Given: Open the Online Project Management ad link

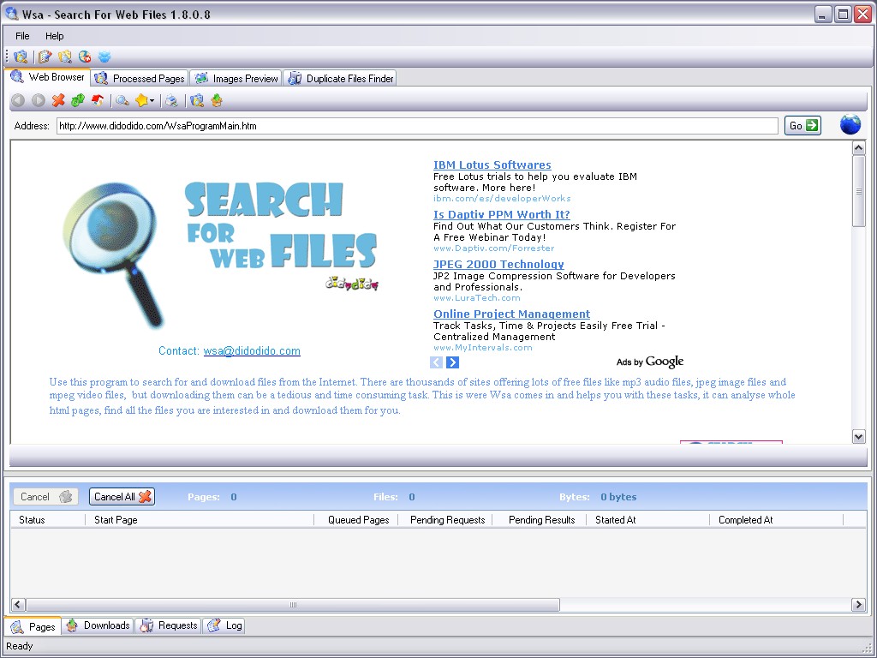Looking at the screenshot, I should pyautogui.click(x=512, y=314).
